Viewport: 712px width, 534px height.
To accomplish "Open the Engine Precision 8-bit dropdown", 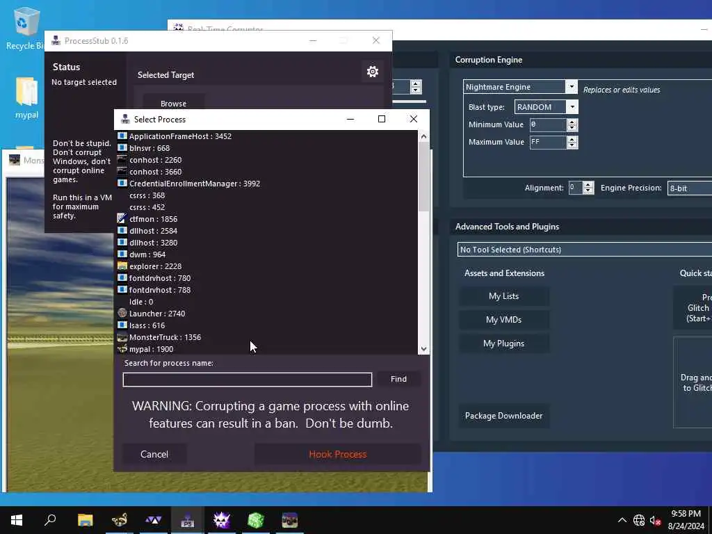I will [x=690, y=188].
